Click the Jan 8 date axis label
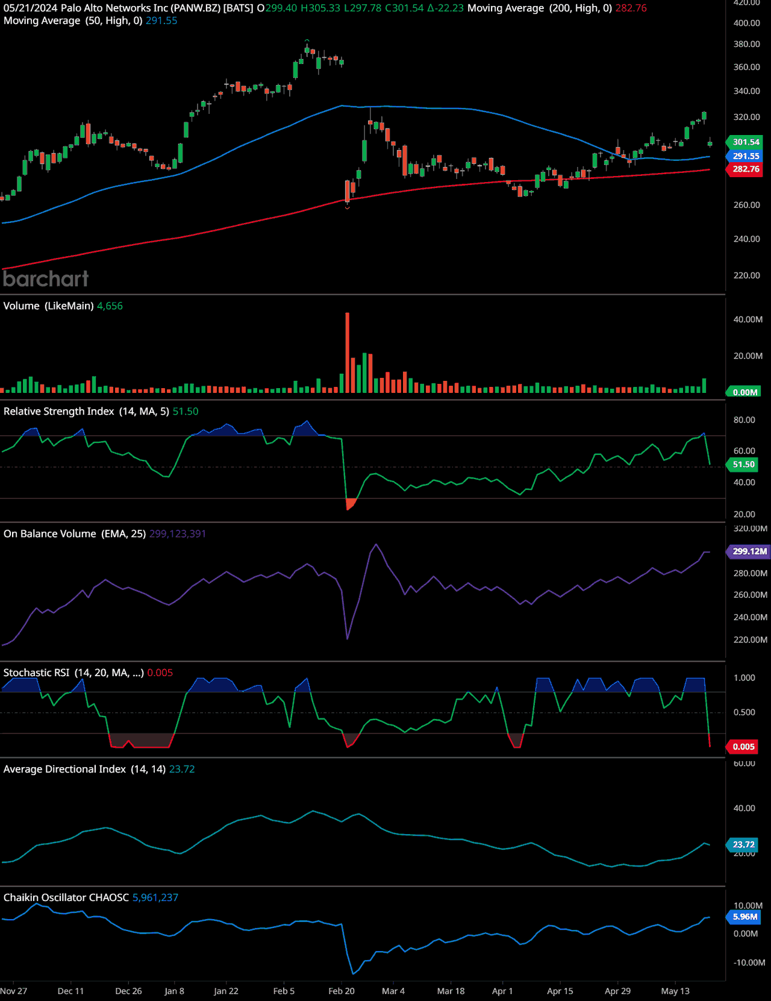Viewport: 771px width, 1001px height. point(175,991)
